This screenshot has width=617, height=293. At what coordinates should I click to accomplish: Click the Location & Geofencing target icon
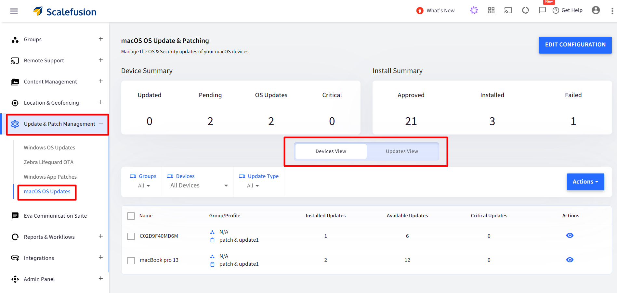pyautogui.click(x=15, y=103)
